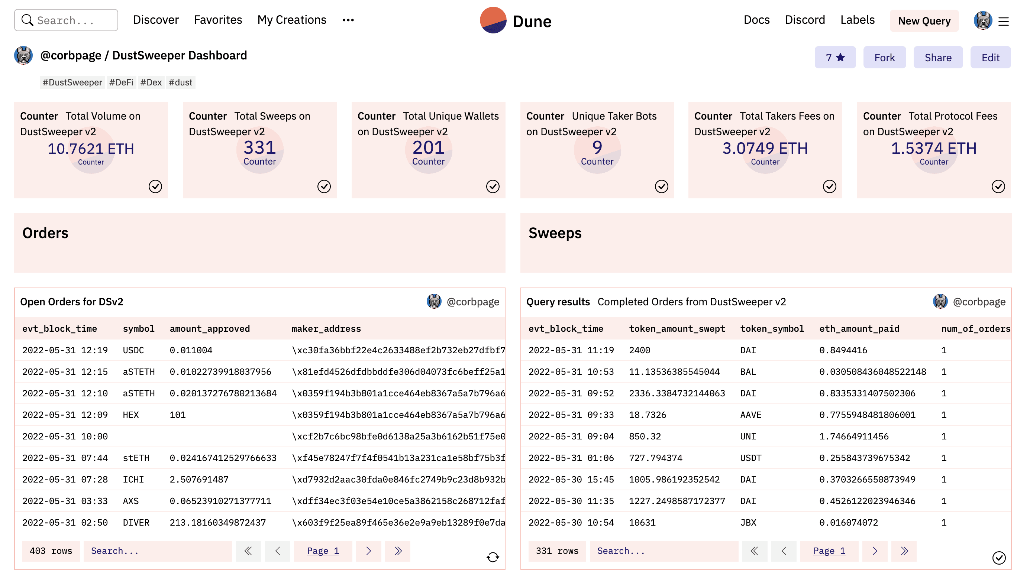The width and height of the screenshot is (1017, 578).
Task: Click the more options ellipsis menu
Action: pos(348,20)
